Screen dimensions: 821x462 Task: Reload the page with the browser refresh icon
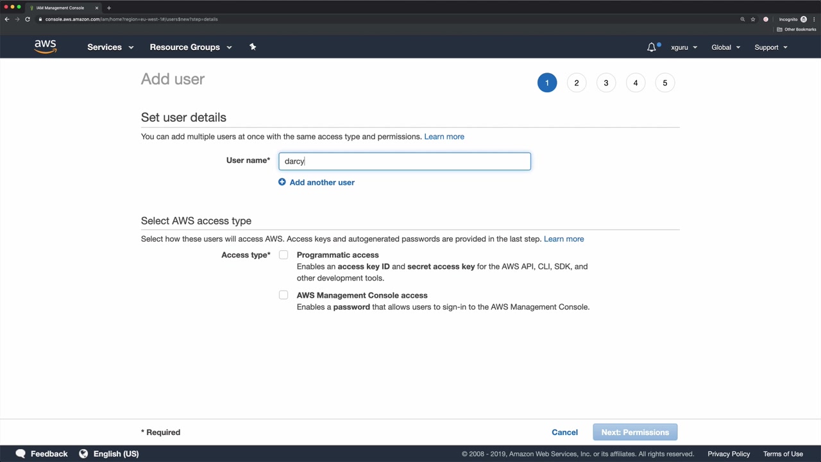28,19
